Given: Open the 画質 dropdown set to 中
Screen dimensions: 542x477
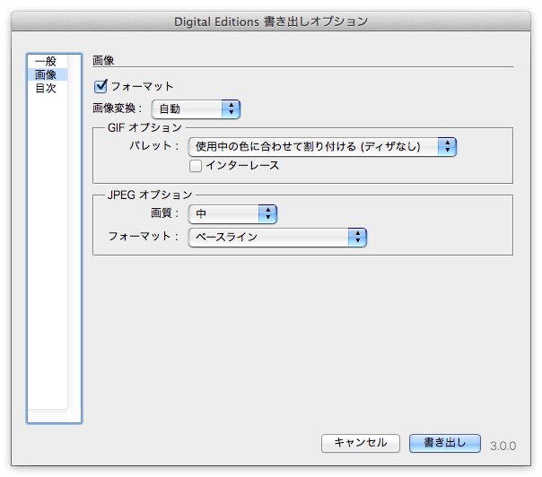Looking at the screenshot, I should point(232,213).
